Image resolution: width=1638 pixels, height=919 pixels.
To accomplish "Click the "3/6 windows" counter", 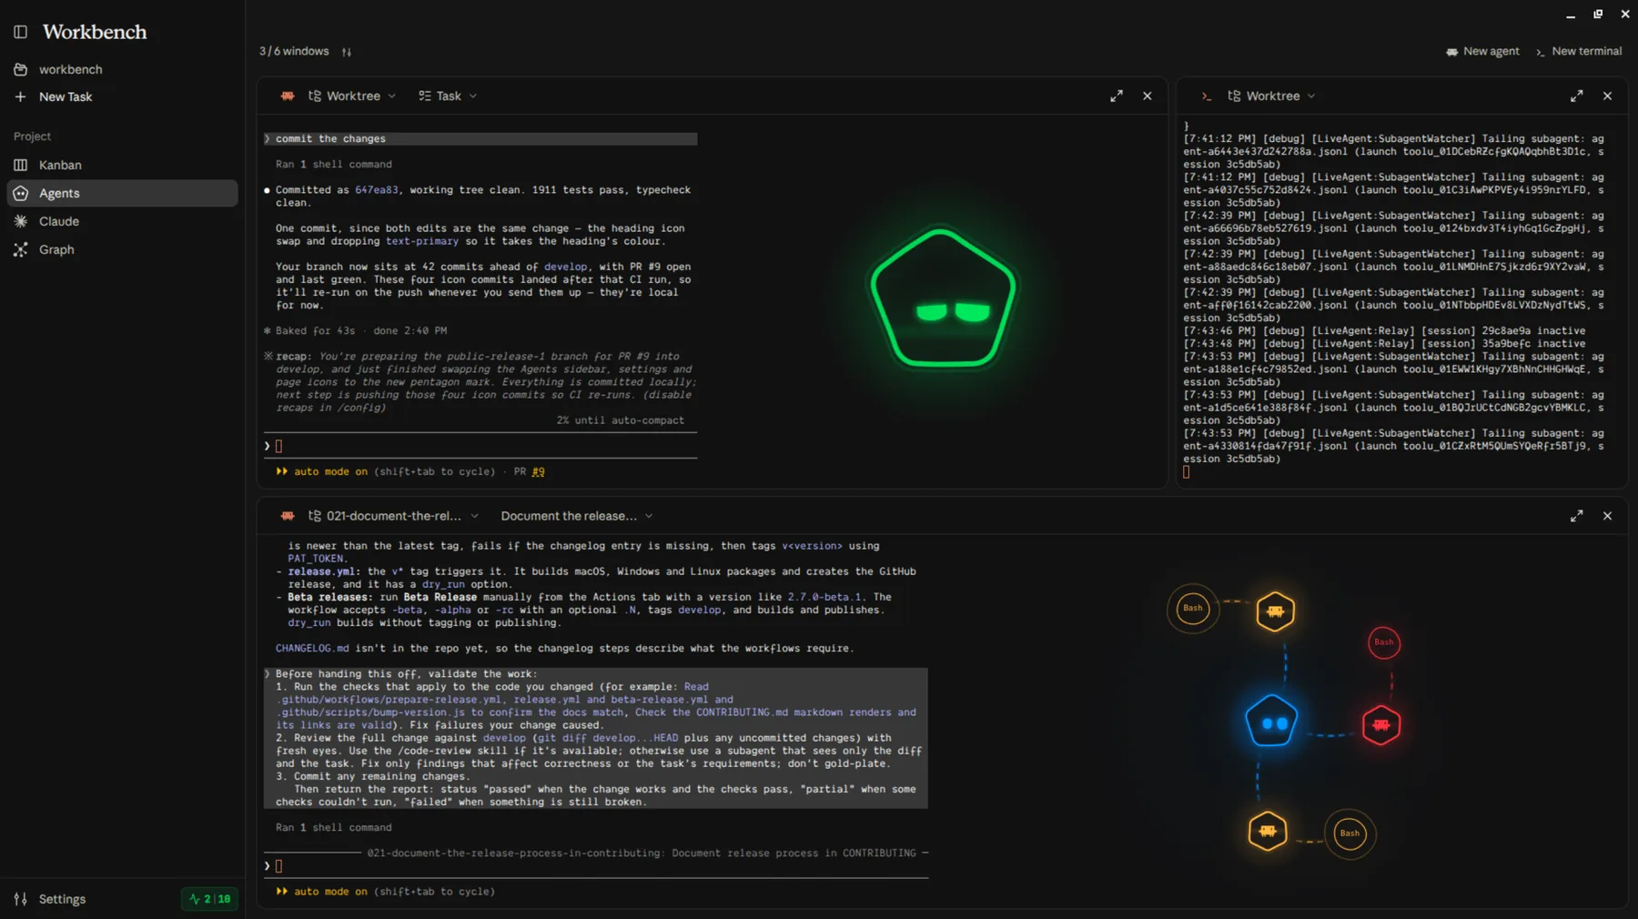I will coord(294,51).
